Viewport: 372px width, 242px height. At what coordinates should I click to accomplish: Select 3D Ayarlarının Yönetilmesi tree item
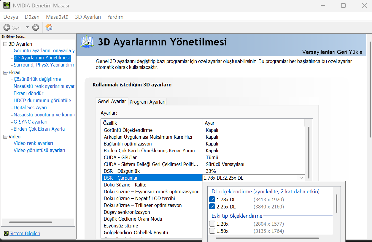coord(42,58)
